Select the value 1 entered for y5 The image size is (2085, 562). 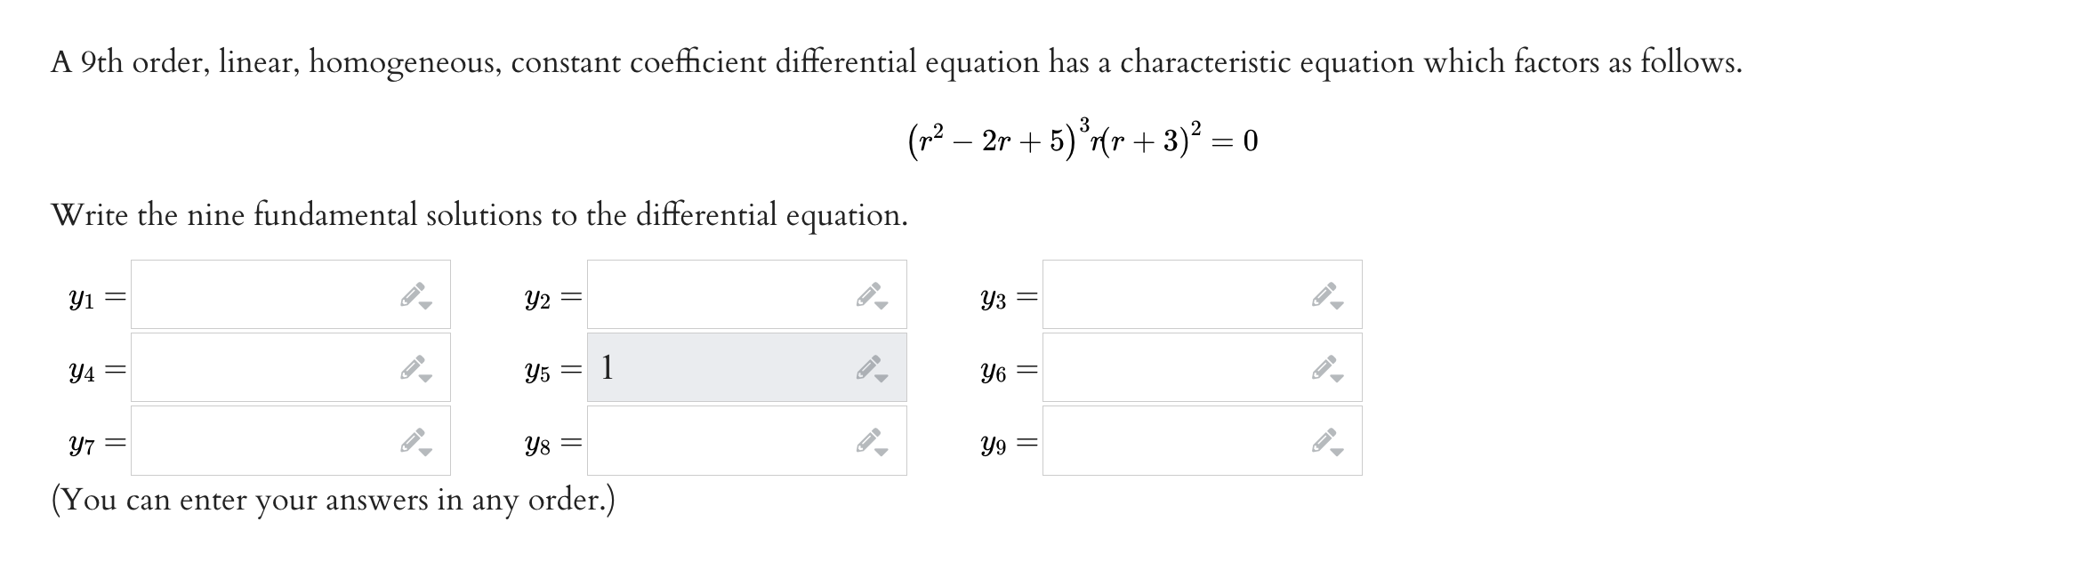tap(608, 365)
